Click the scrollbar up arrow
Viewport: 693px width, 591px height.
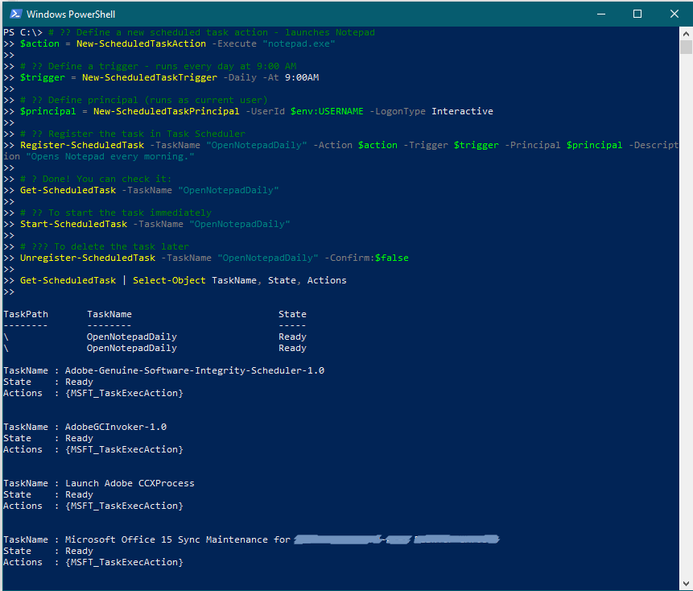[x=687, y=32]
